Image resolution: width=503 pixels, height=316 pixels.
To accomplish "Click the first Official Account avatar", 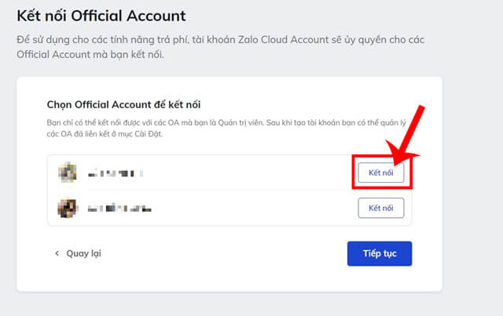I will (x=68, y=173).
